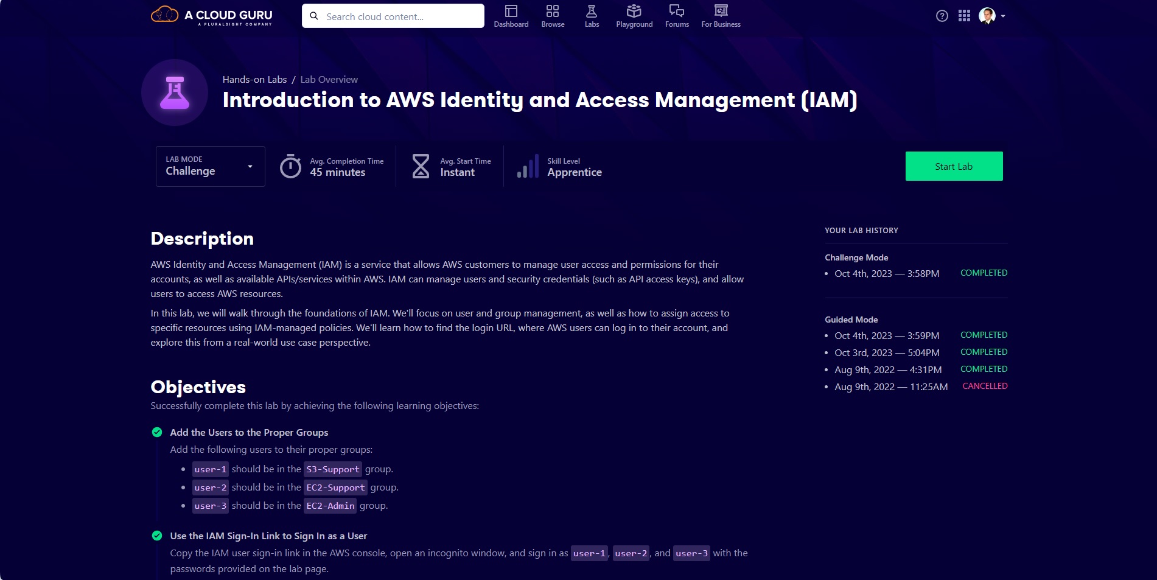
Task: Open the apps grid icon
Action: click(x=964, y=16)
